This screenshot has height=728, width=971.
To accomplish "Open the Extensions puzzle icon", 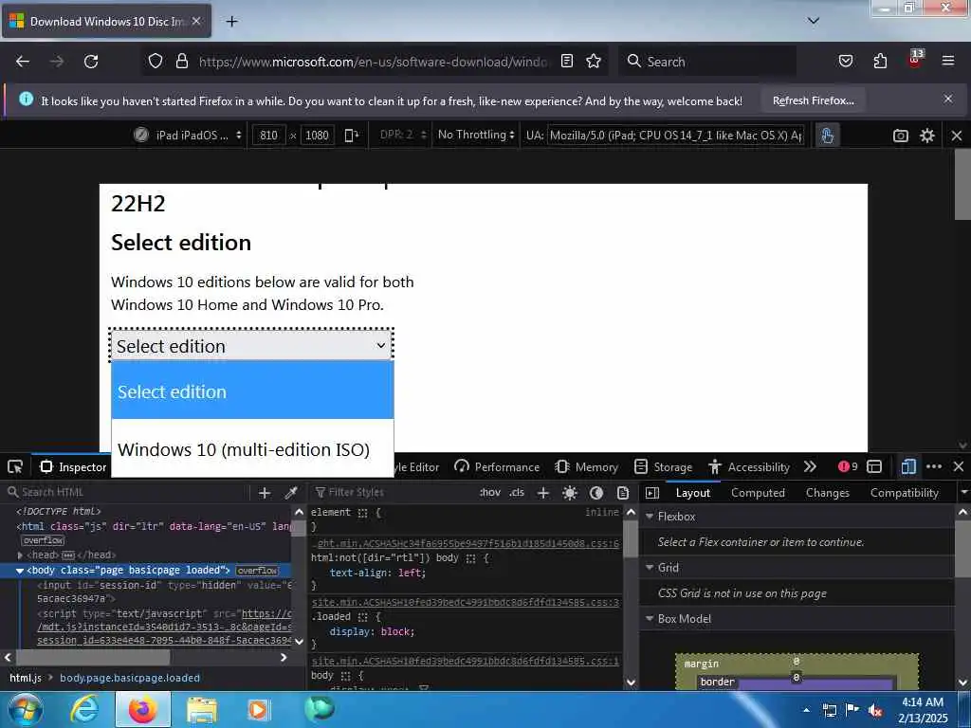I will 880,62.
